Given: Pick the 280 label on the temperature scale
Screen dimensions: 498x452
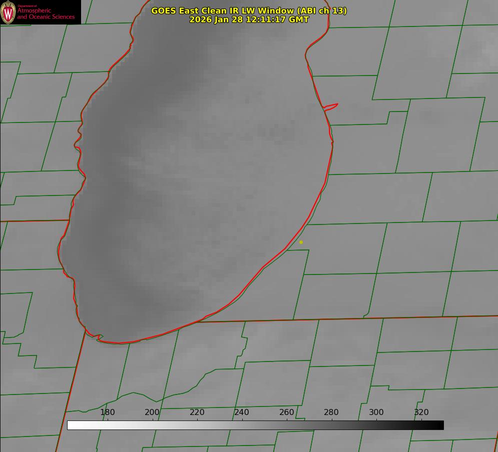Looking at the screenshot, I should (x=331, y=412).
